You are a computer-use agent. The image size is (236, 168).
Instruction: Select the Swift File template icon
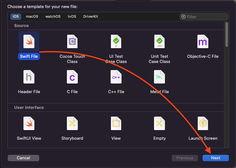29,41
